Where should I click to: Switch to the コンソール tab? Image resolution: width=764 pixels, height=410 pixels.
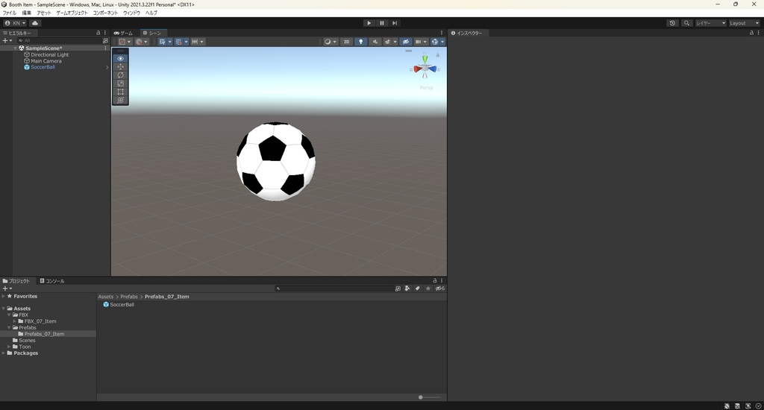[52, 281]
